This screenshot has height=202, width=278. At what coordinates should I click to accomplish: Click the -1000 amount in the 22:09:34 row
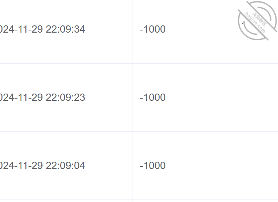[153, 29]
